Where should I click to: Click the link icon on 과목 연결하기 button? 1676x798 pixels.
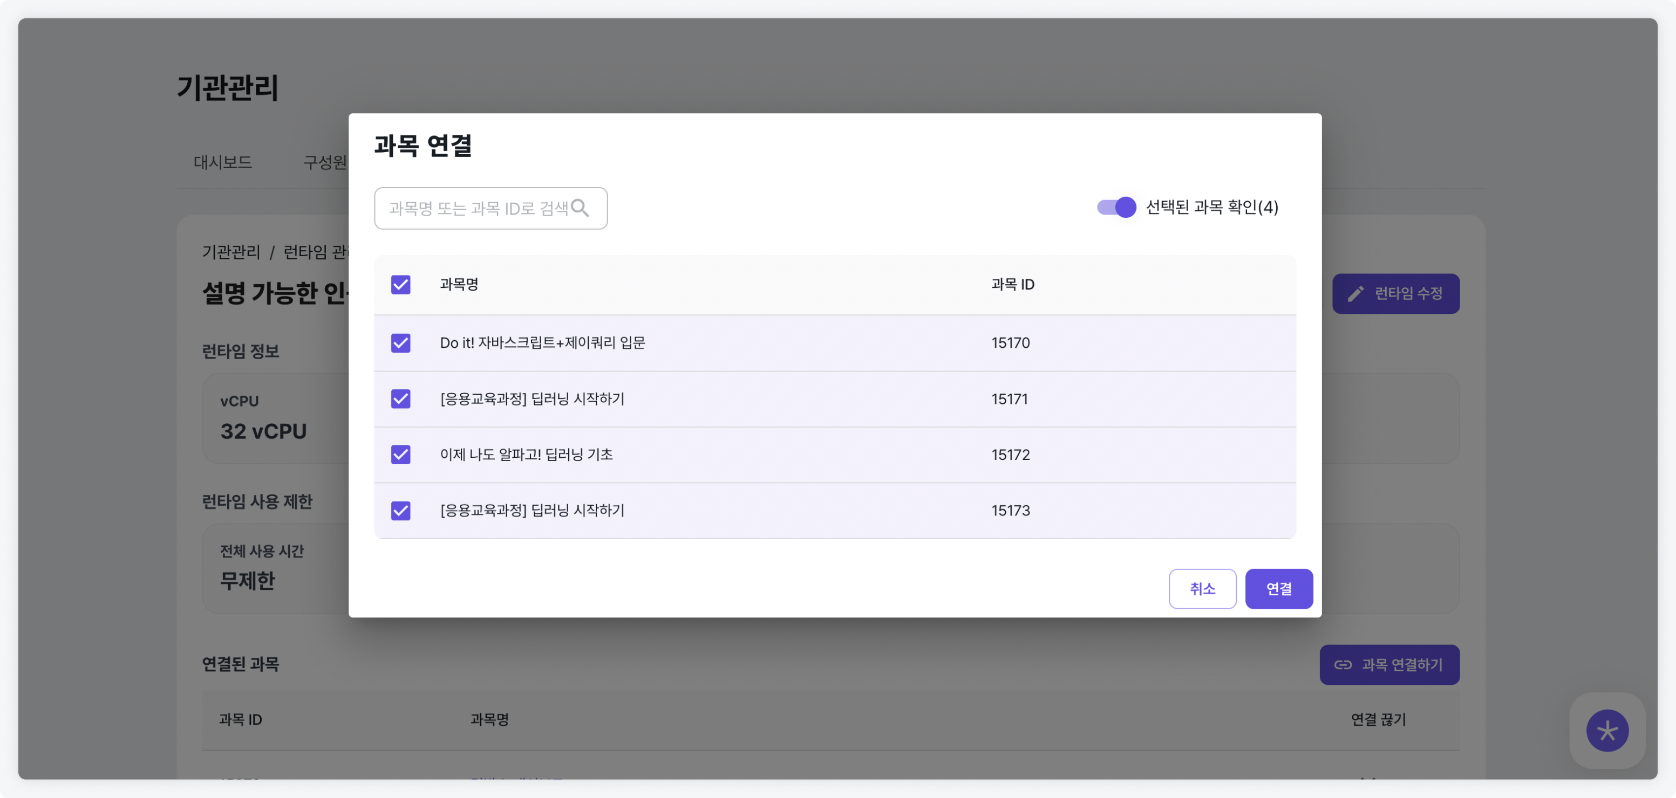1342,664
